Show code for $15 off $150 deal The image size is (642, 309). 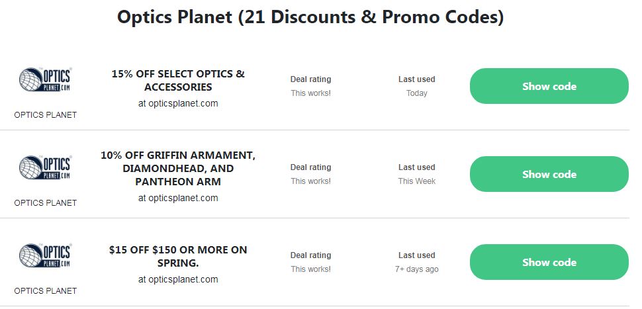[x=549, y=262]
